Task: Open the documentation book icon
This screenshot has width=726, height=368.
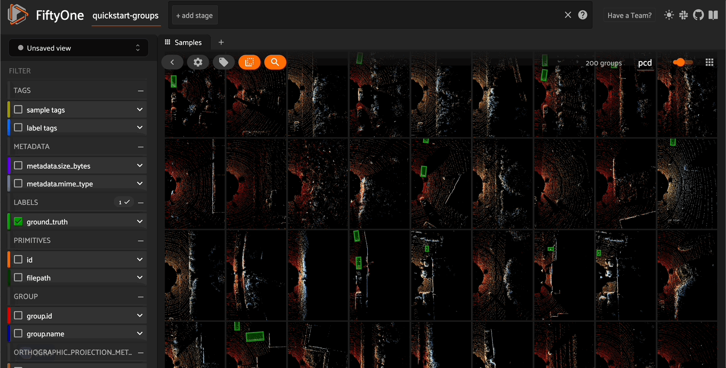Action: coord(713,15)
